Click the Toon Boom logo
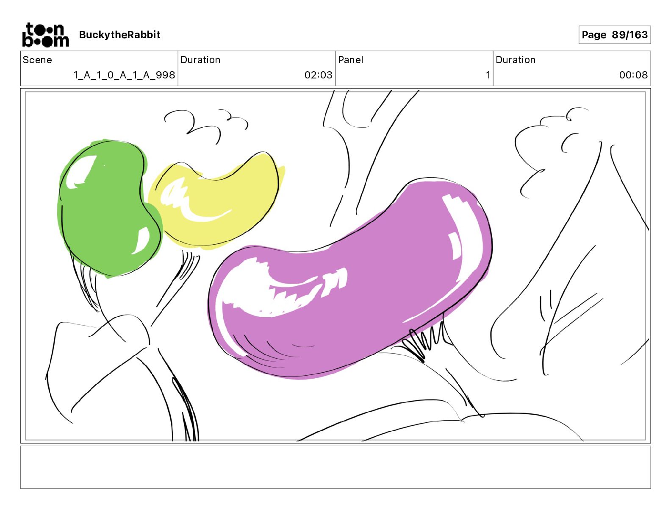The width and height of the screenshot is (671, 519). (x=45, y=35)
